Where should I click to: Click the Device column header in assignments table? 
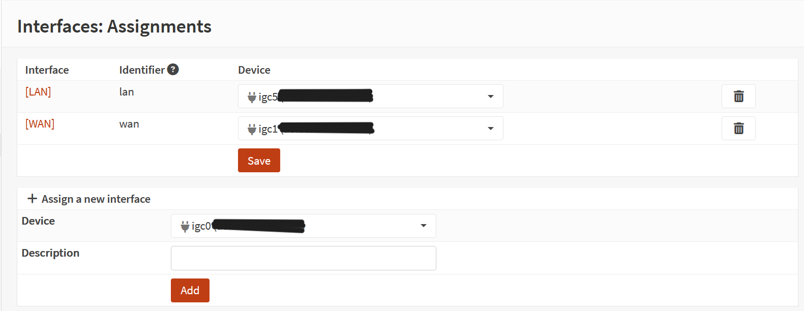click(x=254, y=70)
